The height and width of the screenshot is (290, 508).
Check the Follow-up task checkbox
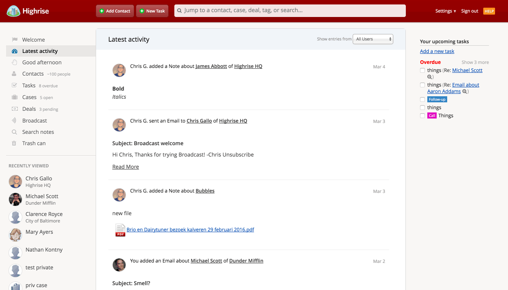pyautogui.click(x=422, y=99)
